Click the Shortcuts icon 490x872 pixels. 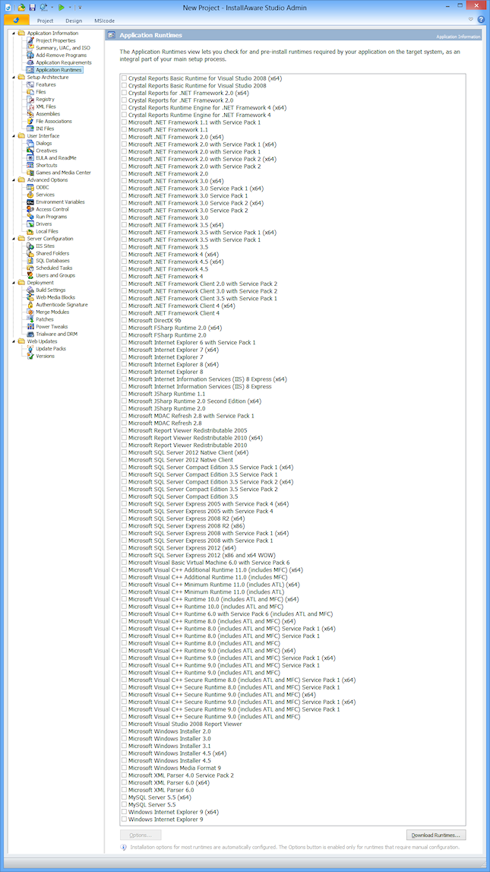point(31,165)
